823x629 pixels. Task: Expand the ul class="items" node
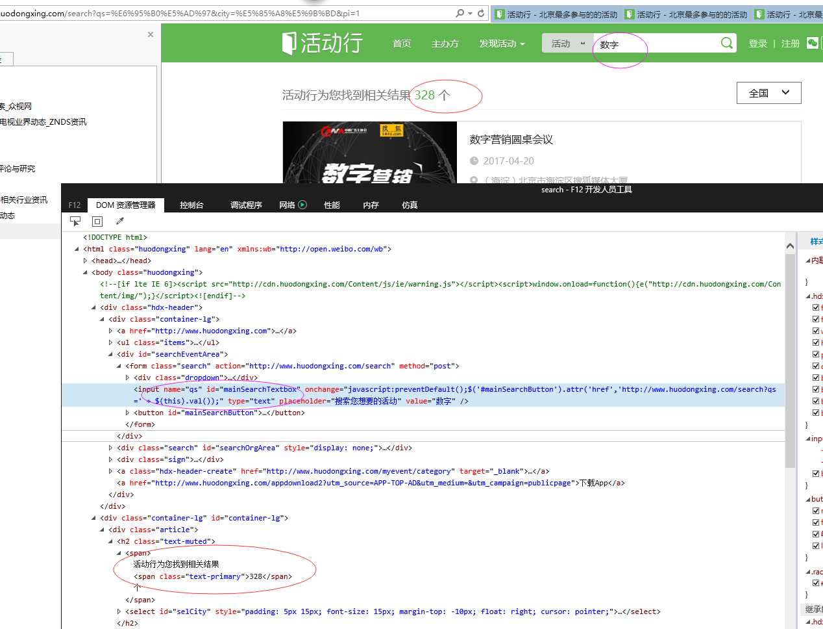[x=111, y=342]
